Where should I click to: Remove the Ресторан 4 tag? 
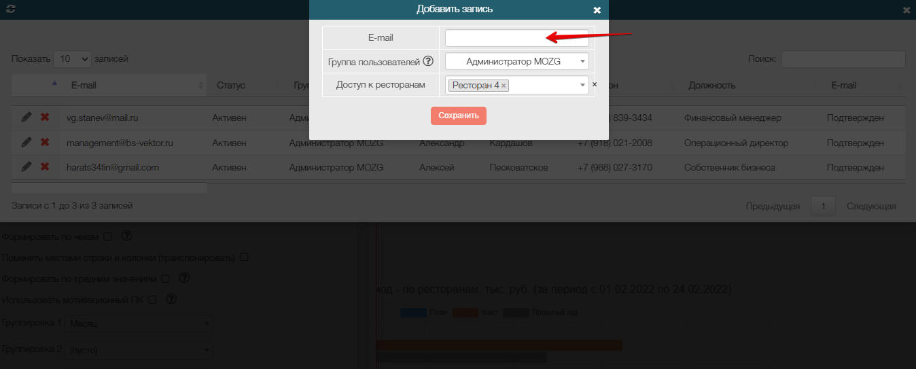coord(504,86)
